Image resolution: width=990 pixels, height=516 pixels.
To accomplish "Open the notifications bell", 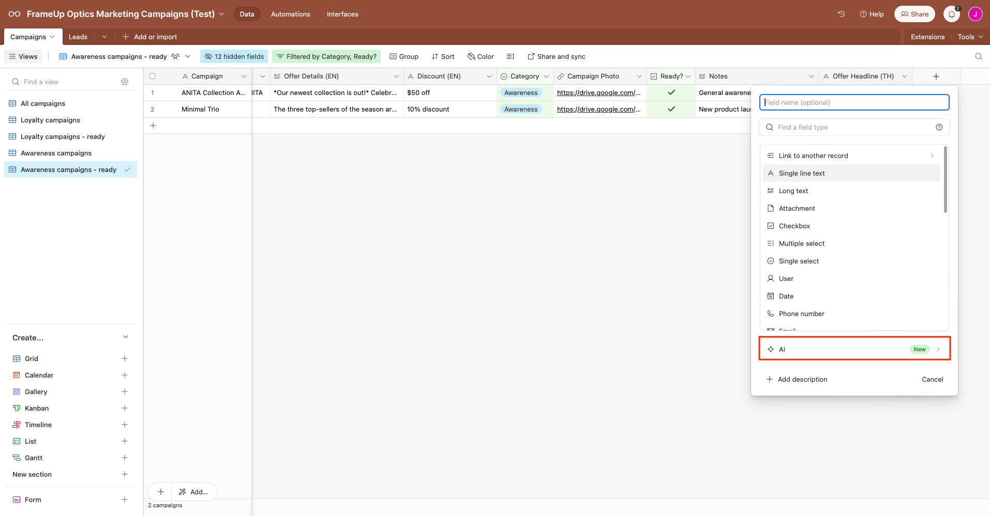I will click(951, 14).
